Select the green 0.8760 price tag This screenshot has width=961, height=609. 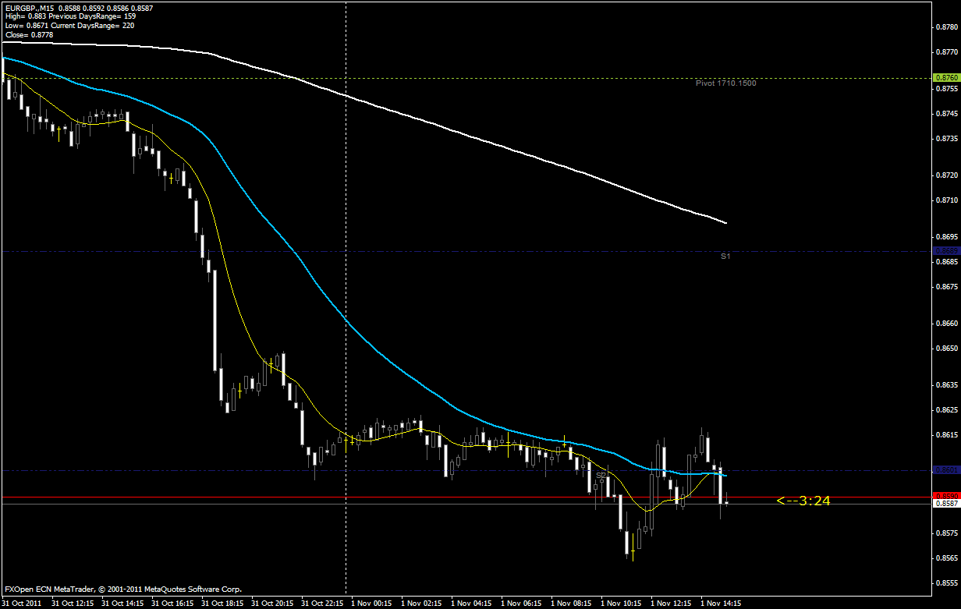click(946, 77)
